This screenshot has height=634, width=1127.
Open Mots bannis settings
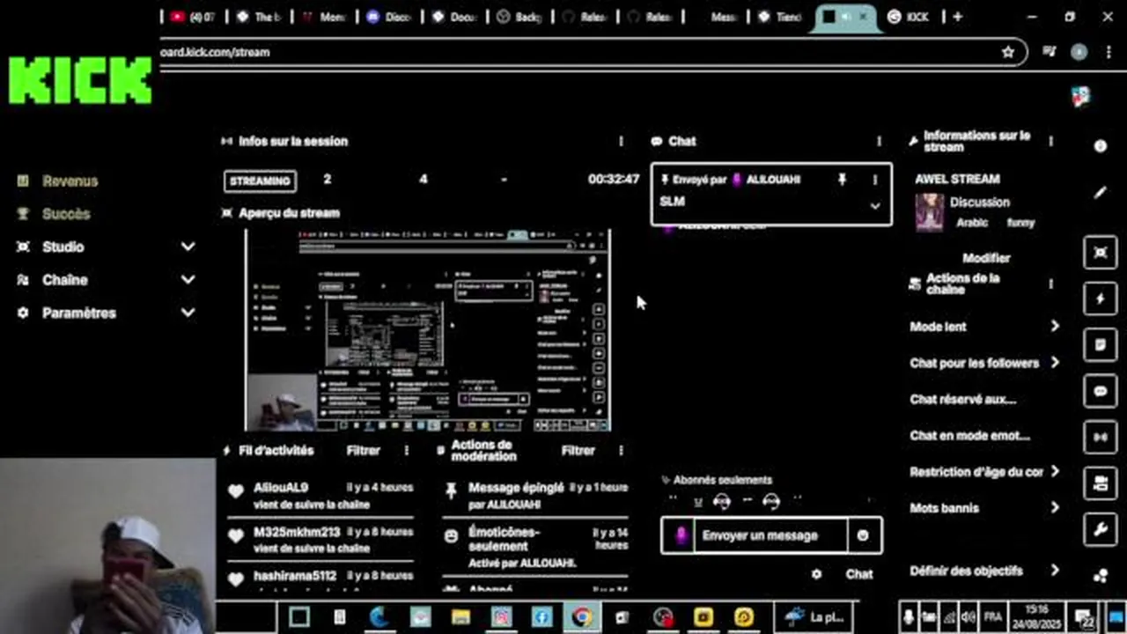coord(984,508)
